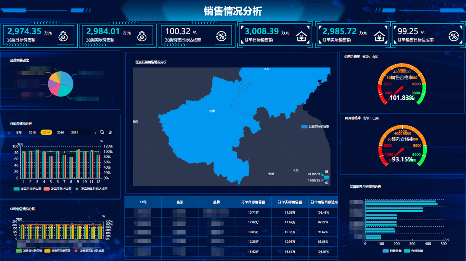Click the table cell 88.86%
466x261 pixels.
[x=323, y=242]
